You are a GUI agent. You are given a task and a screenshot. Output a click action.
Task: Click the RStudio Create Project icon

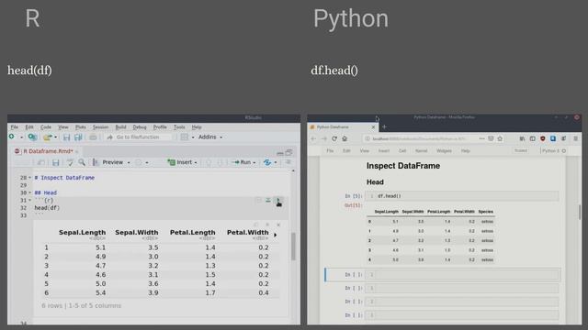tap(32, 137)
